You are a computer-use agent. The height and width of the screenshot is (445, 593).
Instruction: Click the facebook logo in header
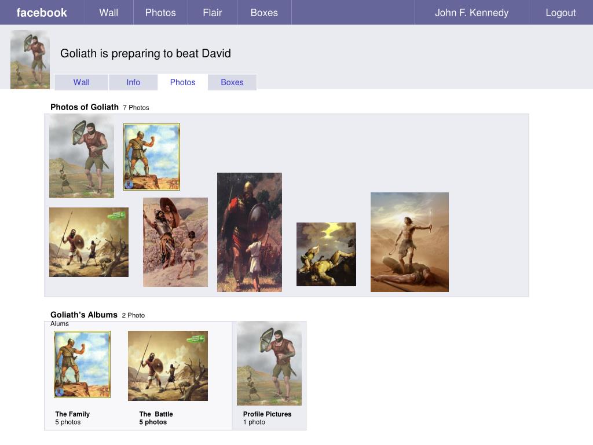(42, 13)
